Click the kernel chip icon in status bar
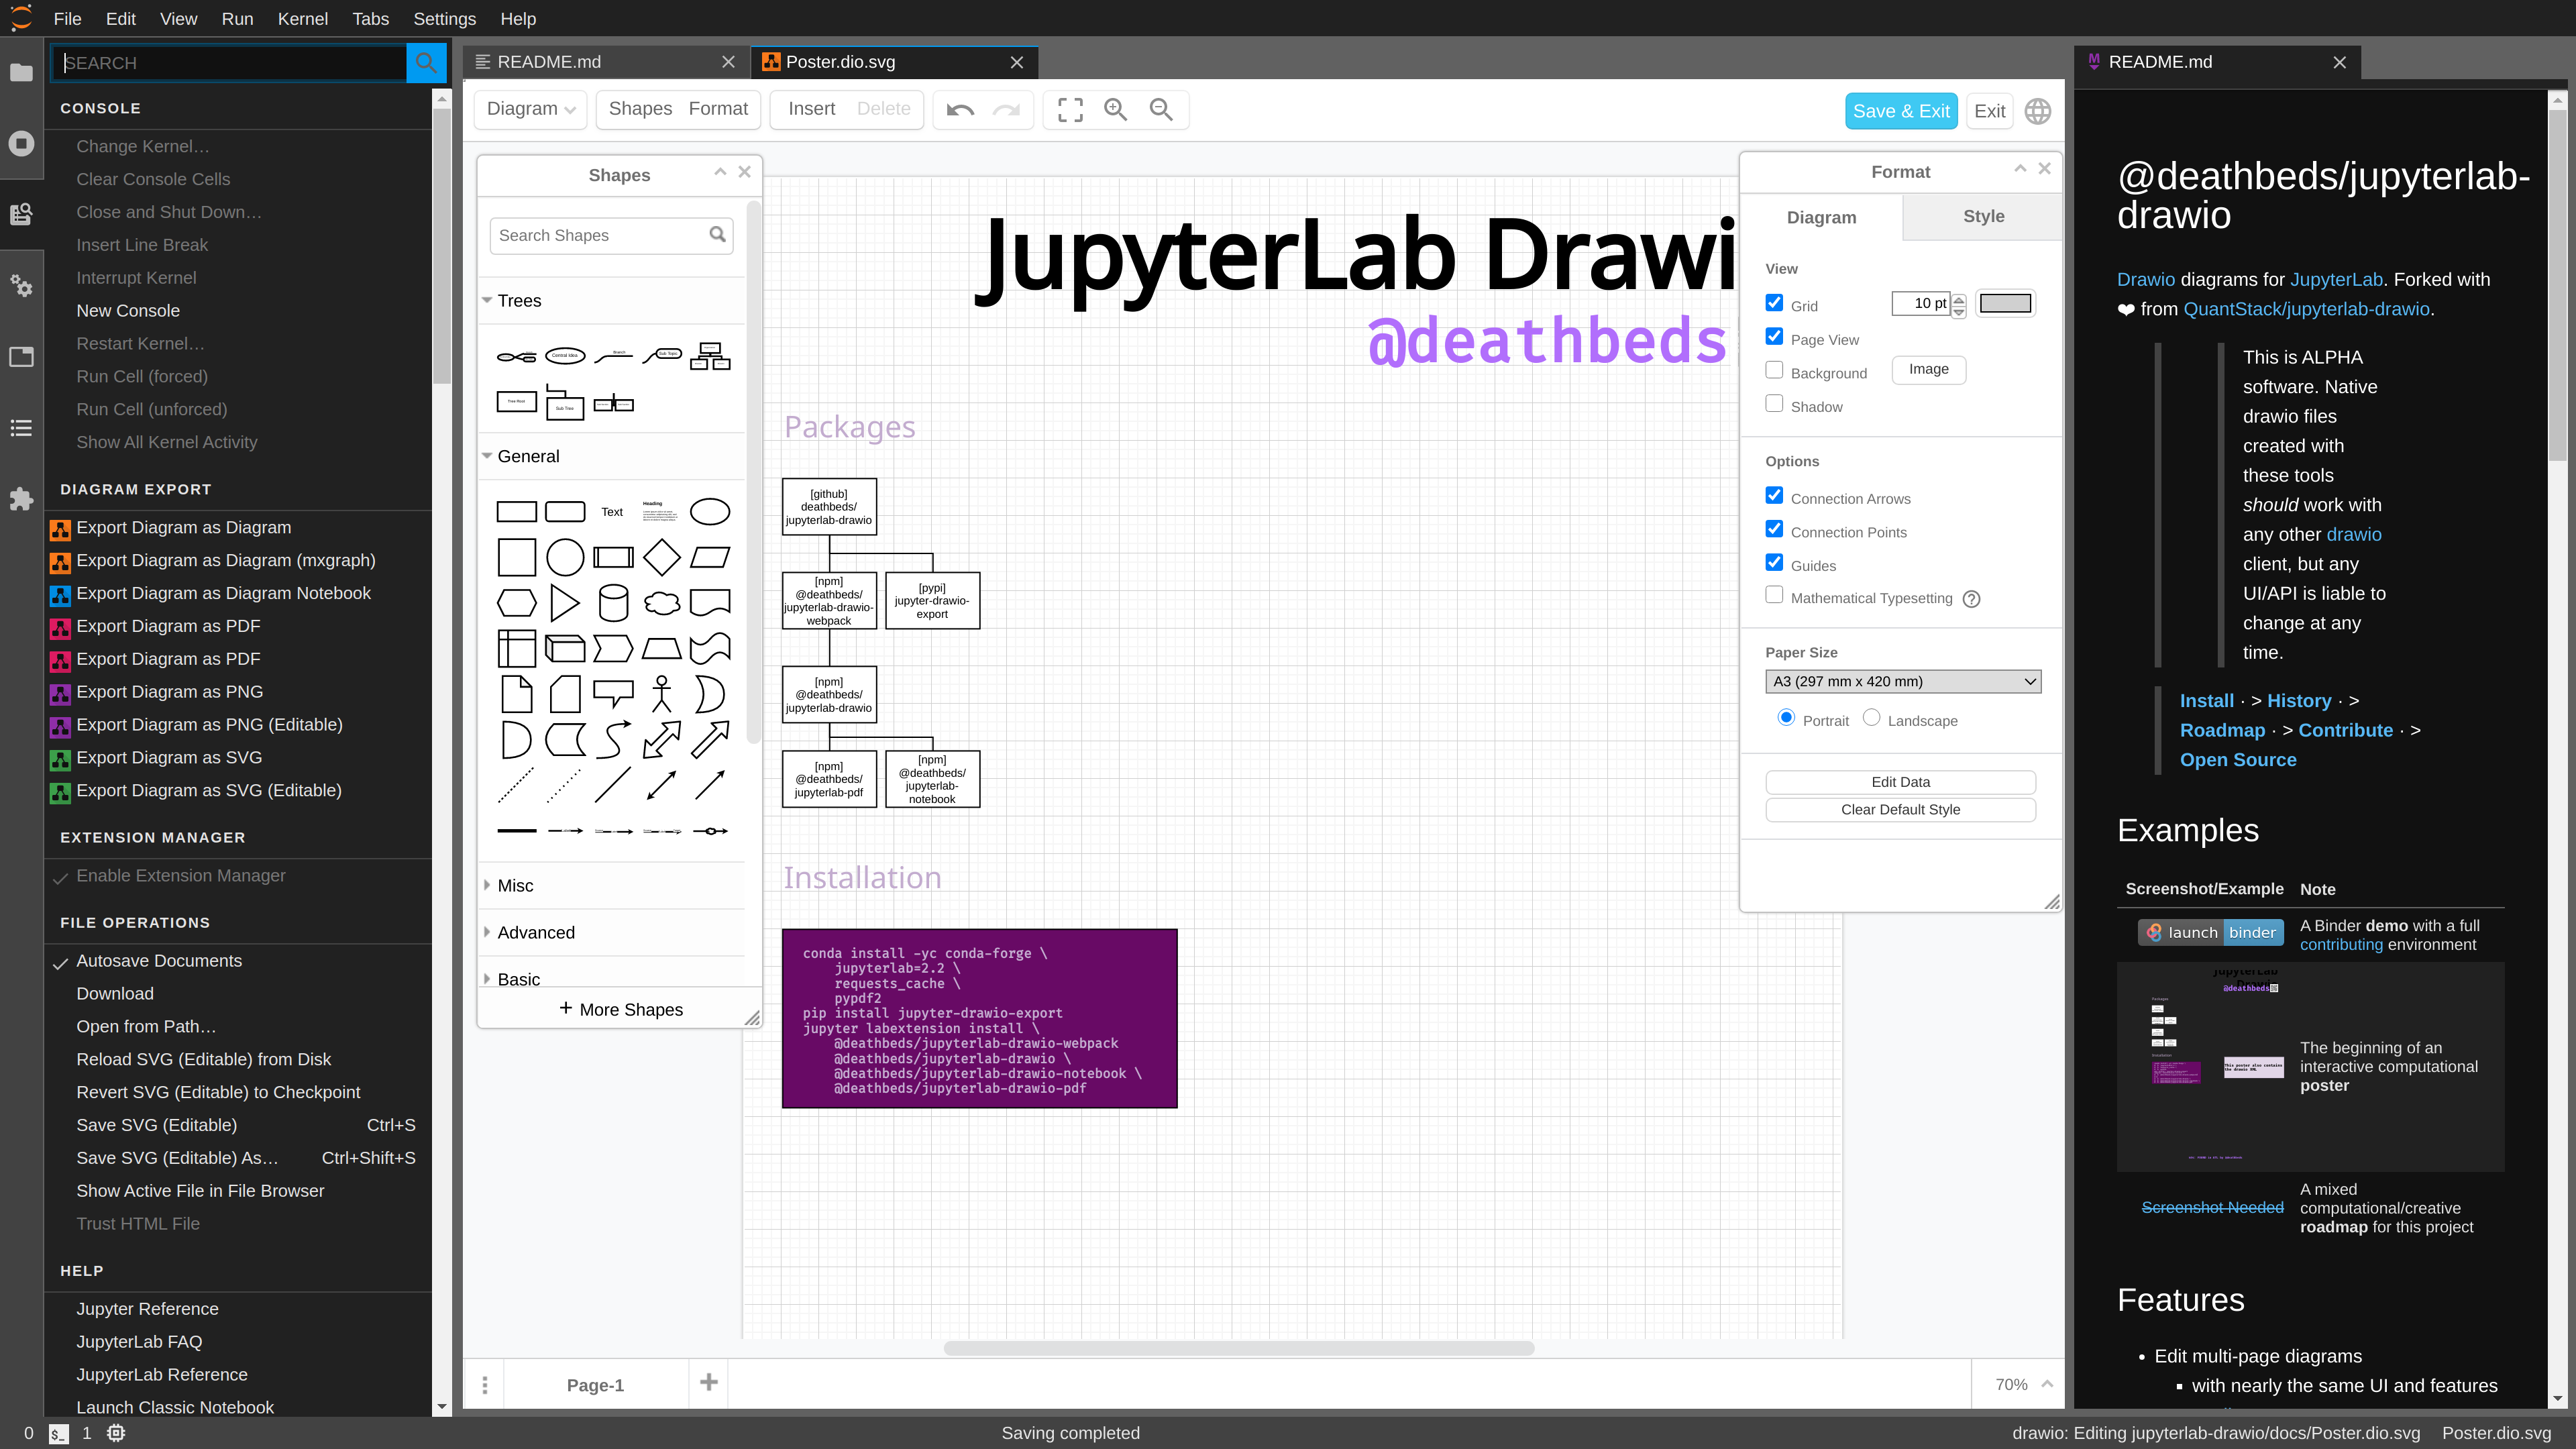The height and width of the screenshot is (1449, 2576). pyautogui.click(x=116, y=1433)
